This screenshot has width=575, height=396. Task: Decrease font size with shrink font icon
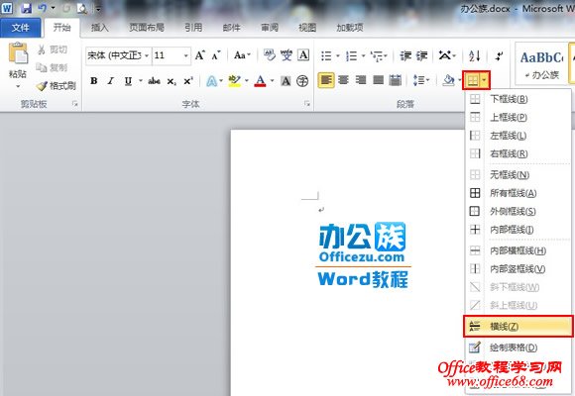216,55
